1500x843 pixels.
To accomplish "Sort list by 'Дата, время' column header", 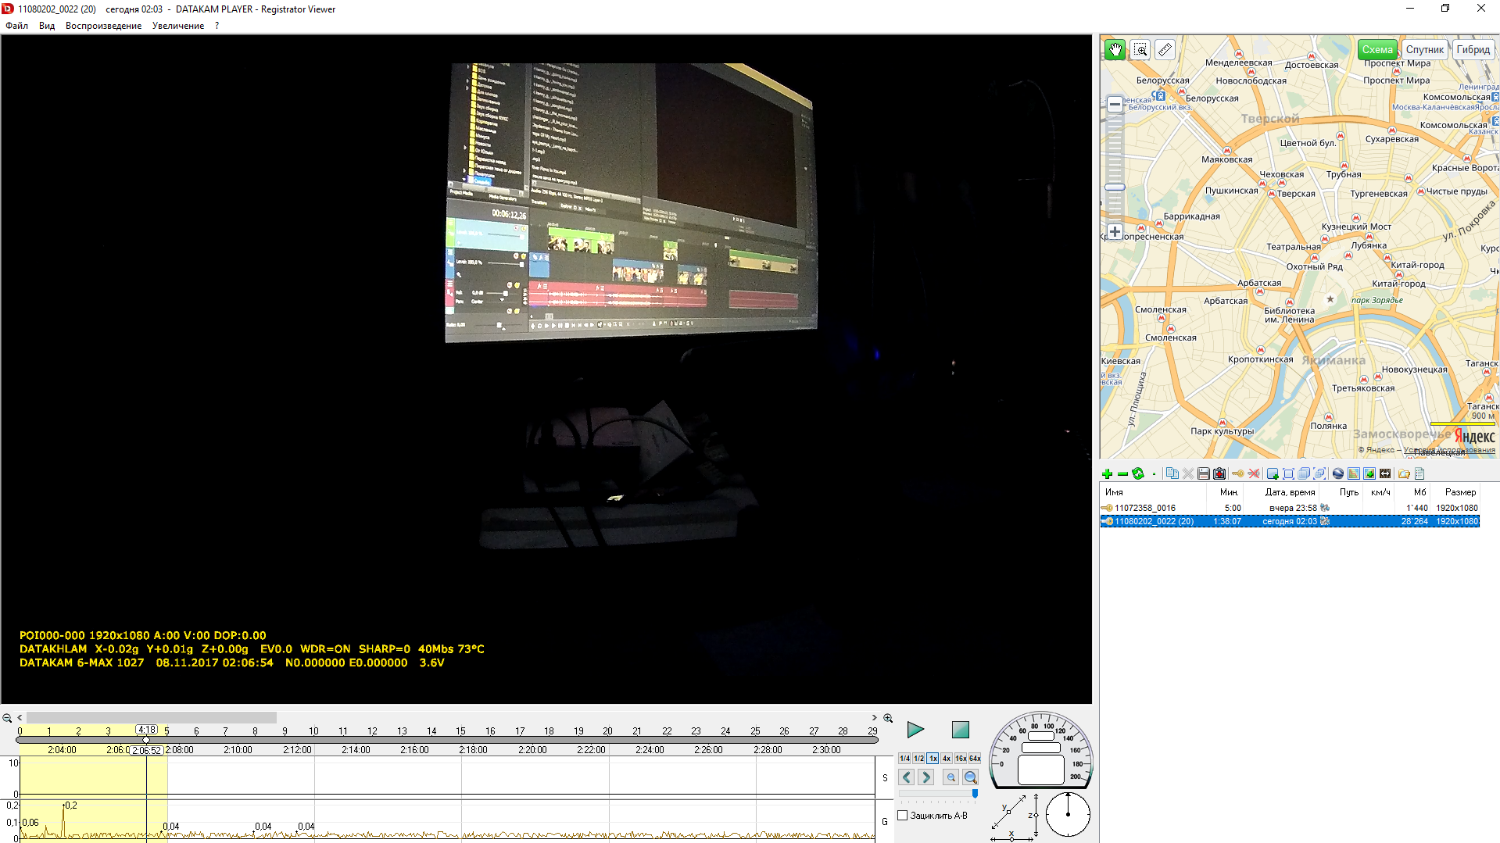I will 1282,492.
